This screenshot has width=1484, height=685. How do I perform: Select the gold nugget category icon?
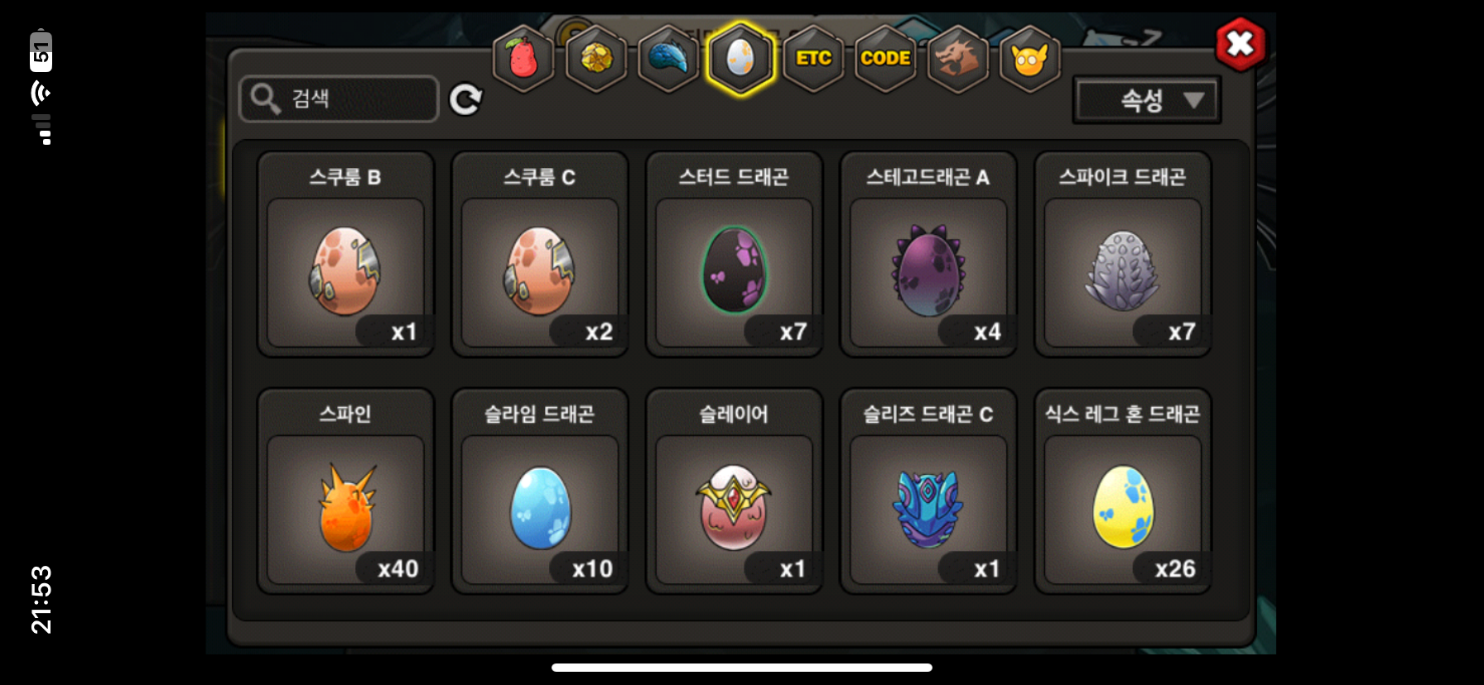tap(596, 59)
